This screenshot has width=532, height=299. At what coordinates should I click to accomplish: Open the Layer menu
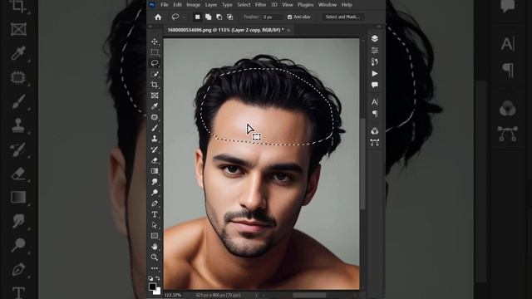click(210, 5)
